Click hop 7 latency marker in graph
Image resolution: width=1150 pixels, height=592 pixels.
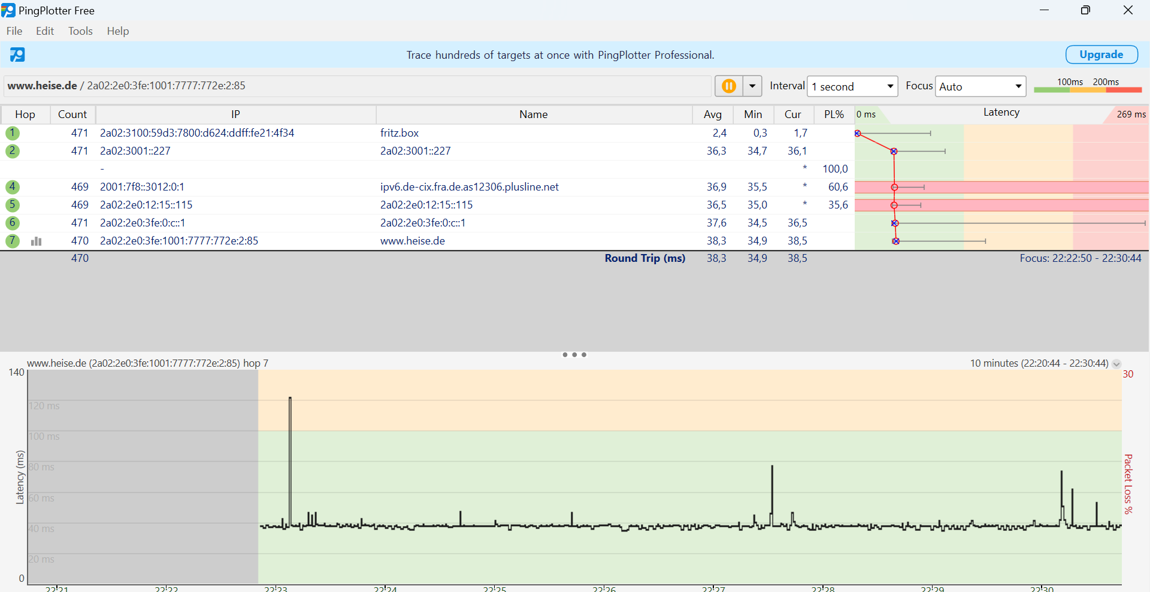tap(896, 241)
